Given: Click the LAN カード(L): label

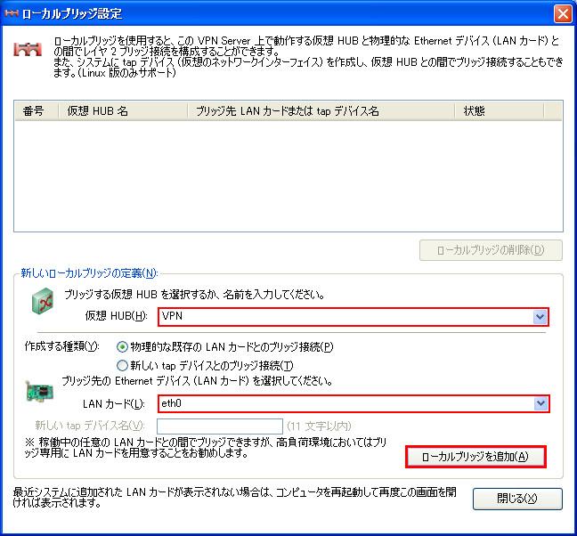Looking at the screenshot, I should point(114,404).
